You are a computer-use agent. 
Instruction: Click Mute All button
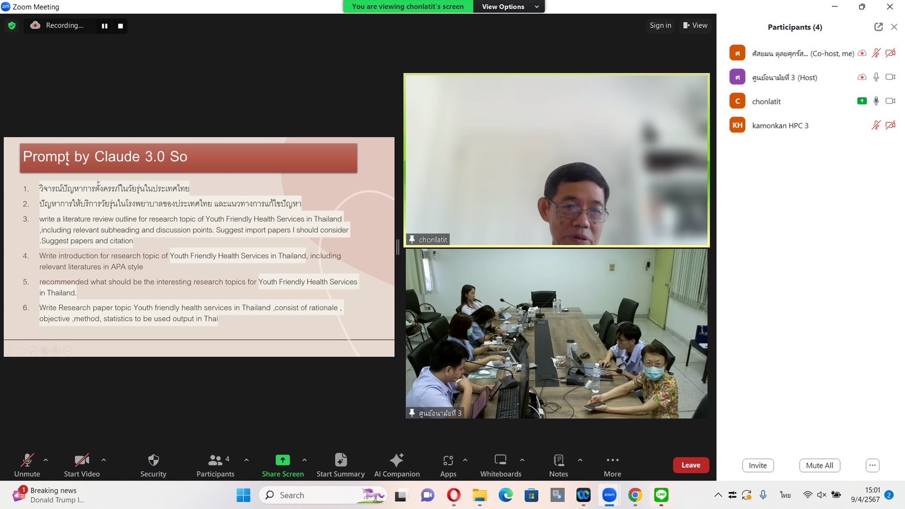pos(819,466)
